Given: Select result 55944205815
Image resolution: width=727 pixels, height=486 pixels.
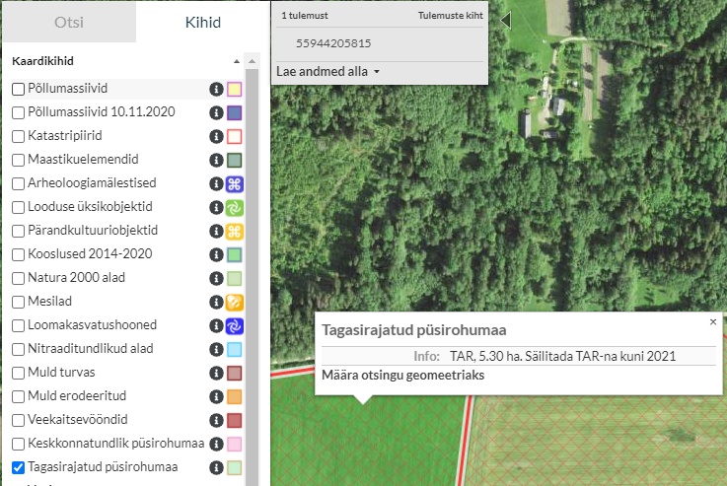Looking at the screenshot, I should point(333,43).
